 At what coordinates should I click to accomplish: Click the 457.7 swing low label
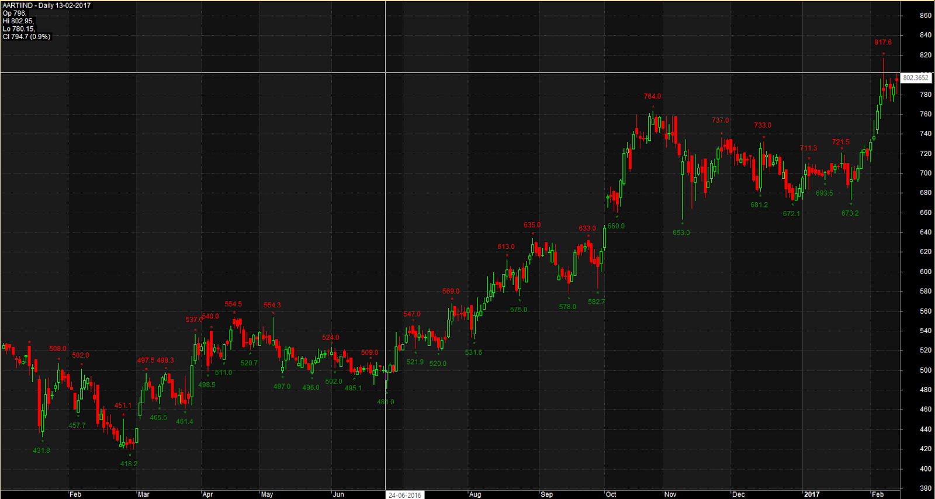[77, 425]
